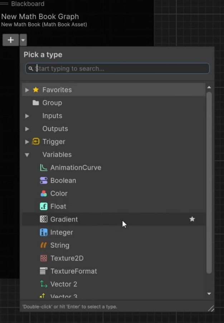Click the Favorites star icon

[x=35, y=90]
